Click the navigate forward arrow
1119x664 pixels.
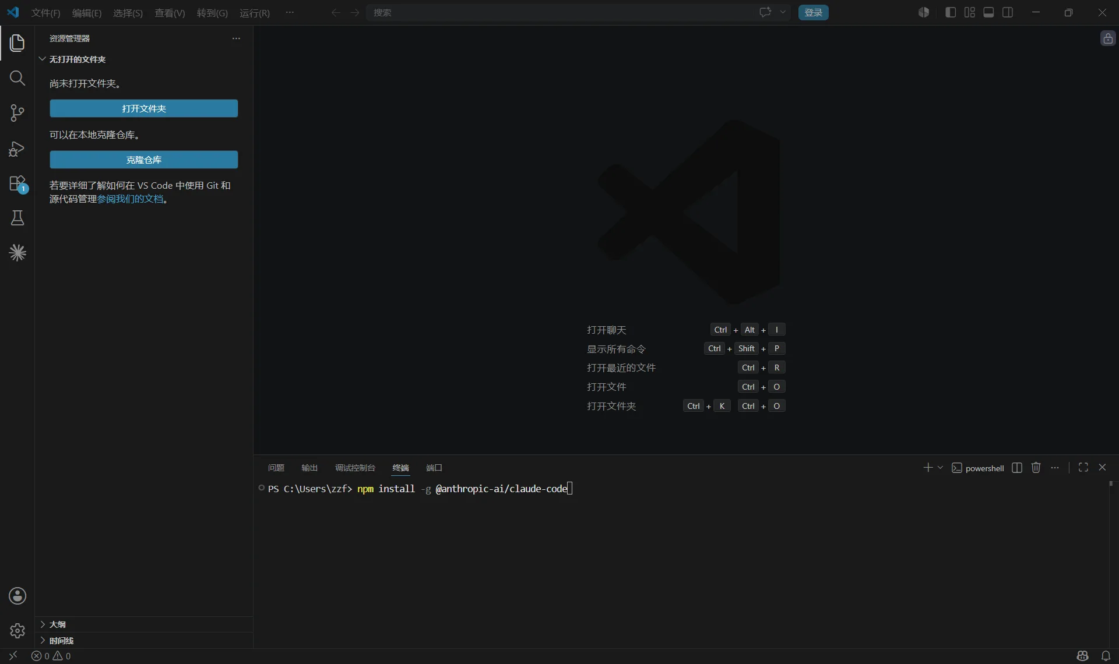[x=355, y=12]
